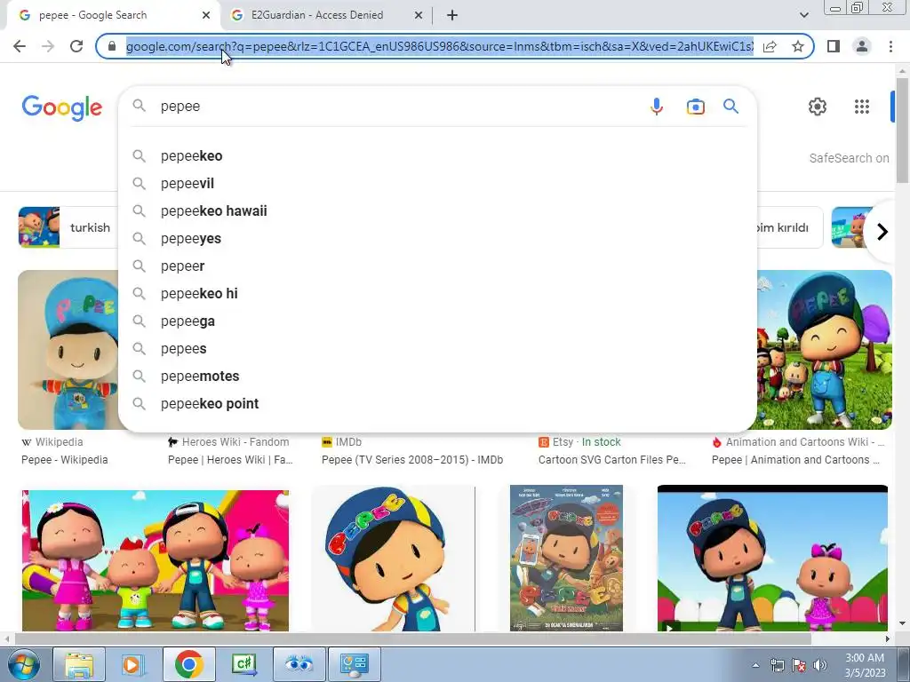This screenshot has width=910, height=682.
Task: Open the Animation and Cartoons Wiki image
Action: point(824,350)
